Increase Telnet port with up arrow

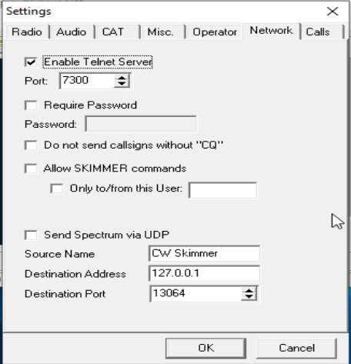pos(122,78)
